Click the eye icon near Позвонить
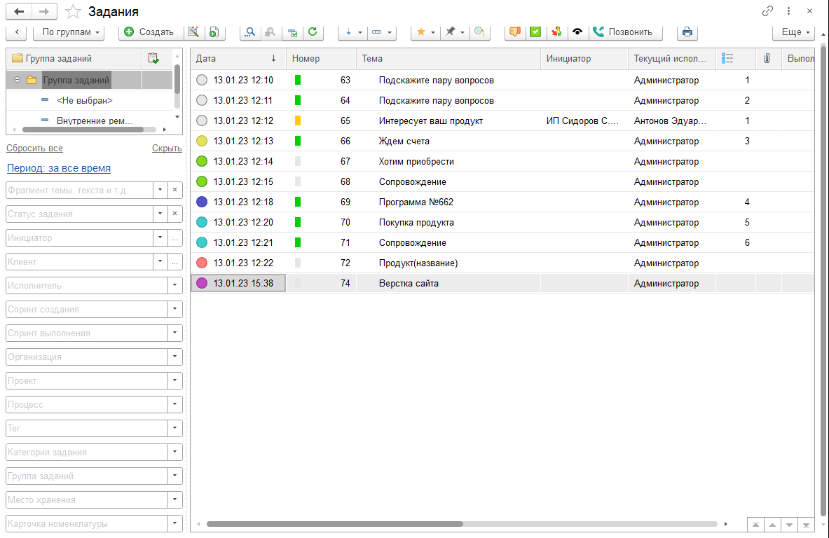 tap(577, 32)
